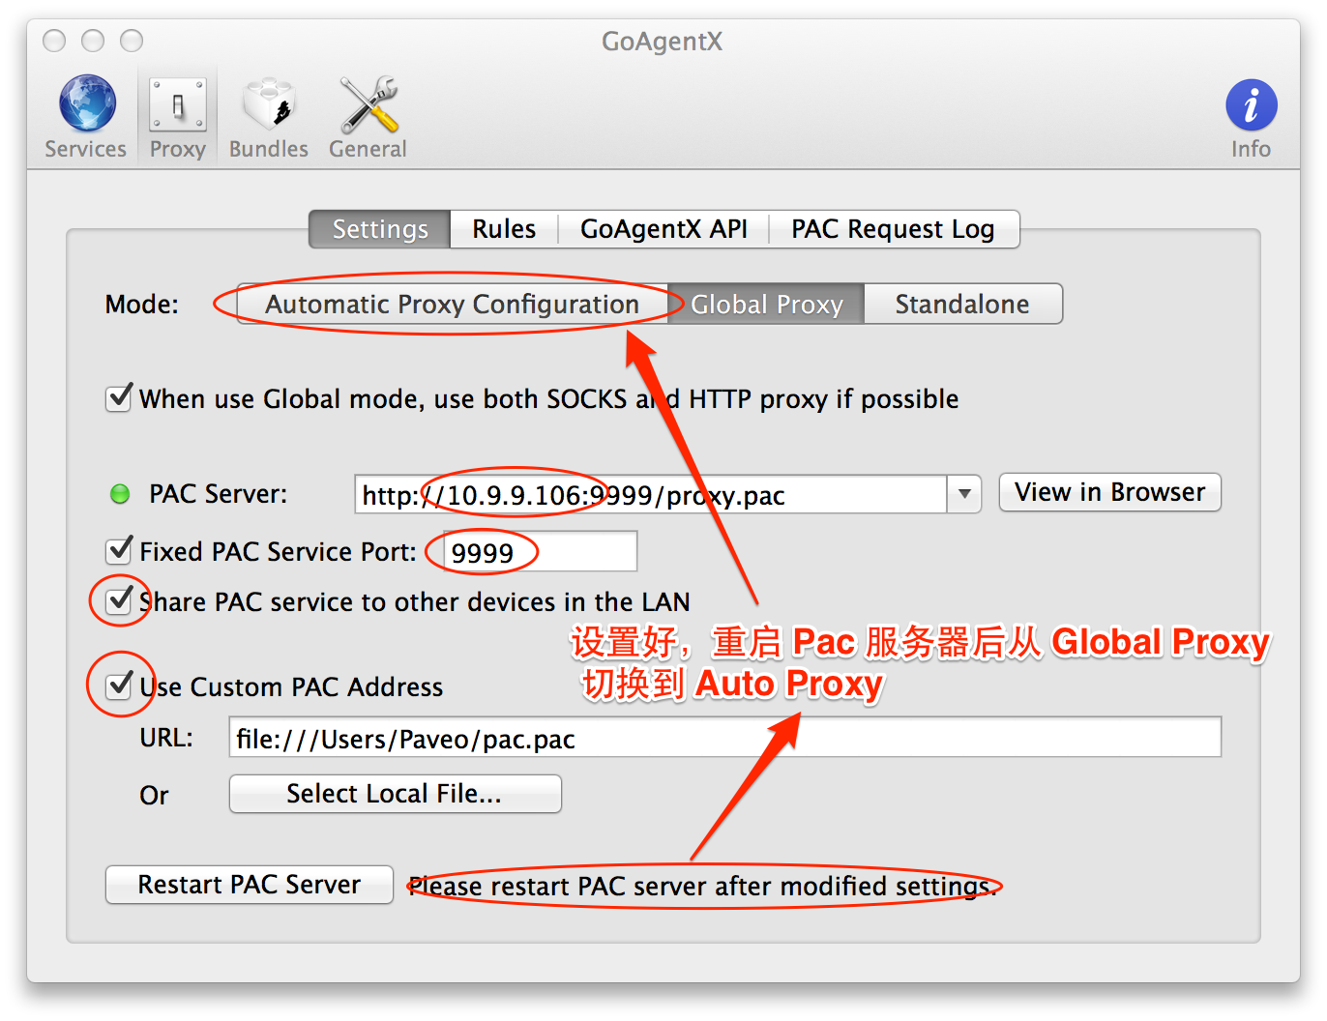Screen dimensions: 1327x1021
Task: Toggle Fixed PAC Service Port checkbox
Action: [119, 550]
